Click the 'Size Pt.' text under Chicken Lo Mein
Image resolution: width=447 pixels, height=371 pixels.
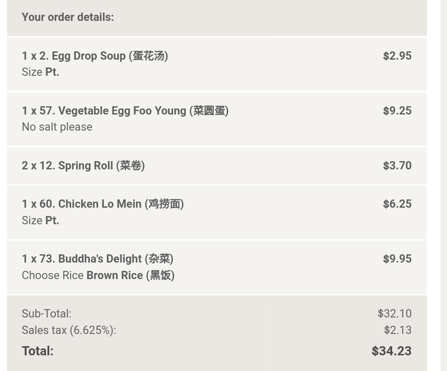tap(41, 221)
